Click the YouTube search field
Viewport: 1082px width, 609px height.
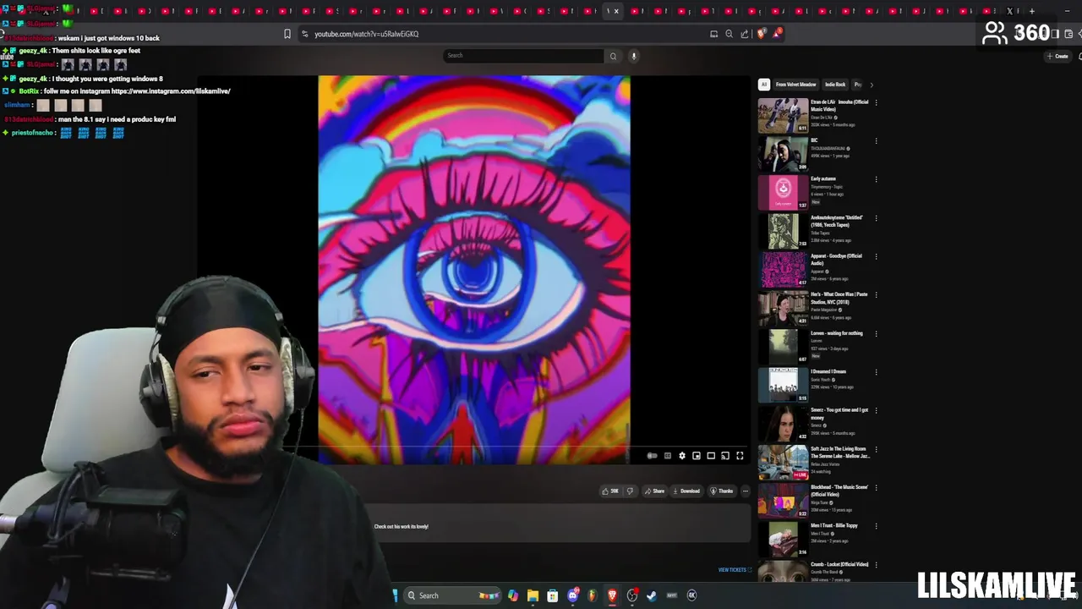523,56
